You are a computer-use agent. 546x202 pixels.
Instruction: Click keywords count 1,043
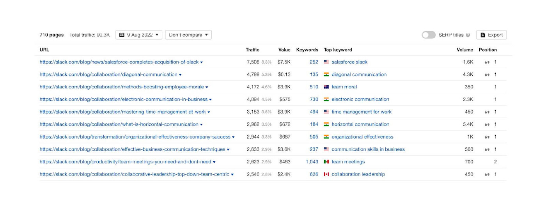click(x=312, y=162)
